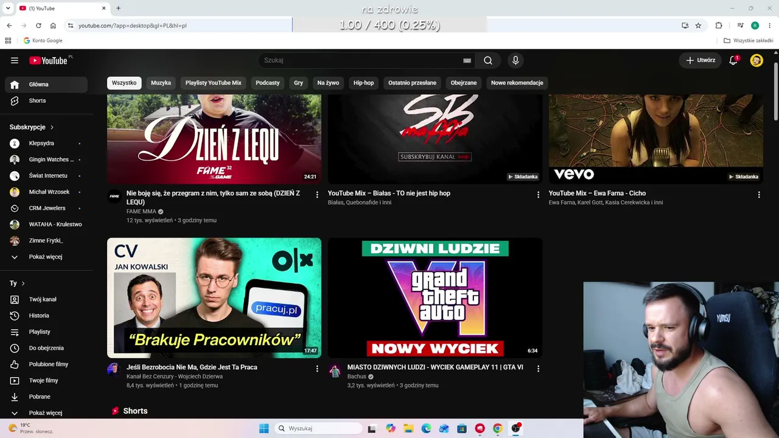The image size is (779, 438).
Task: Open the Klepsydra subscription channel
Action: [46, 143]
